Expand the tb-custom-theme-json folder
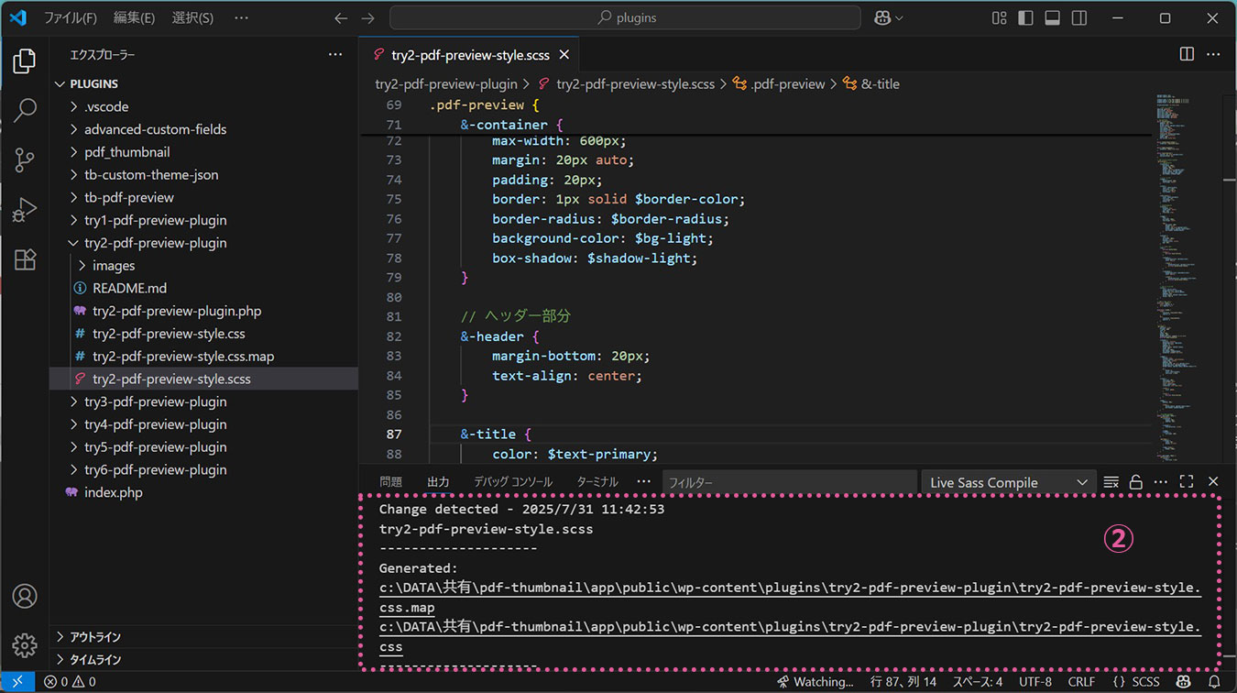This screenshot has height=693, width=1237. pos(203,174)
